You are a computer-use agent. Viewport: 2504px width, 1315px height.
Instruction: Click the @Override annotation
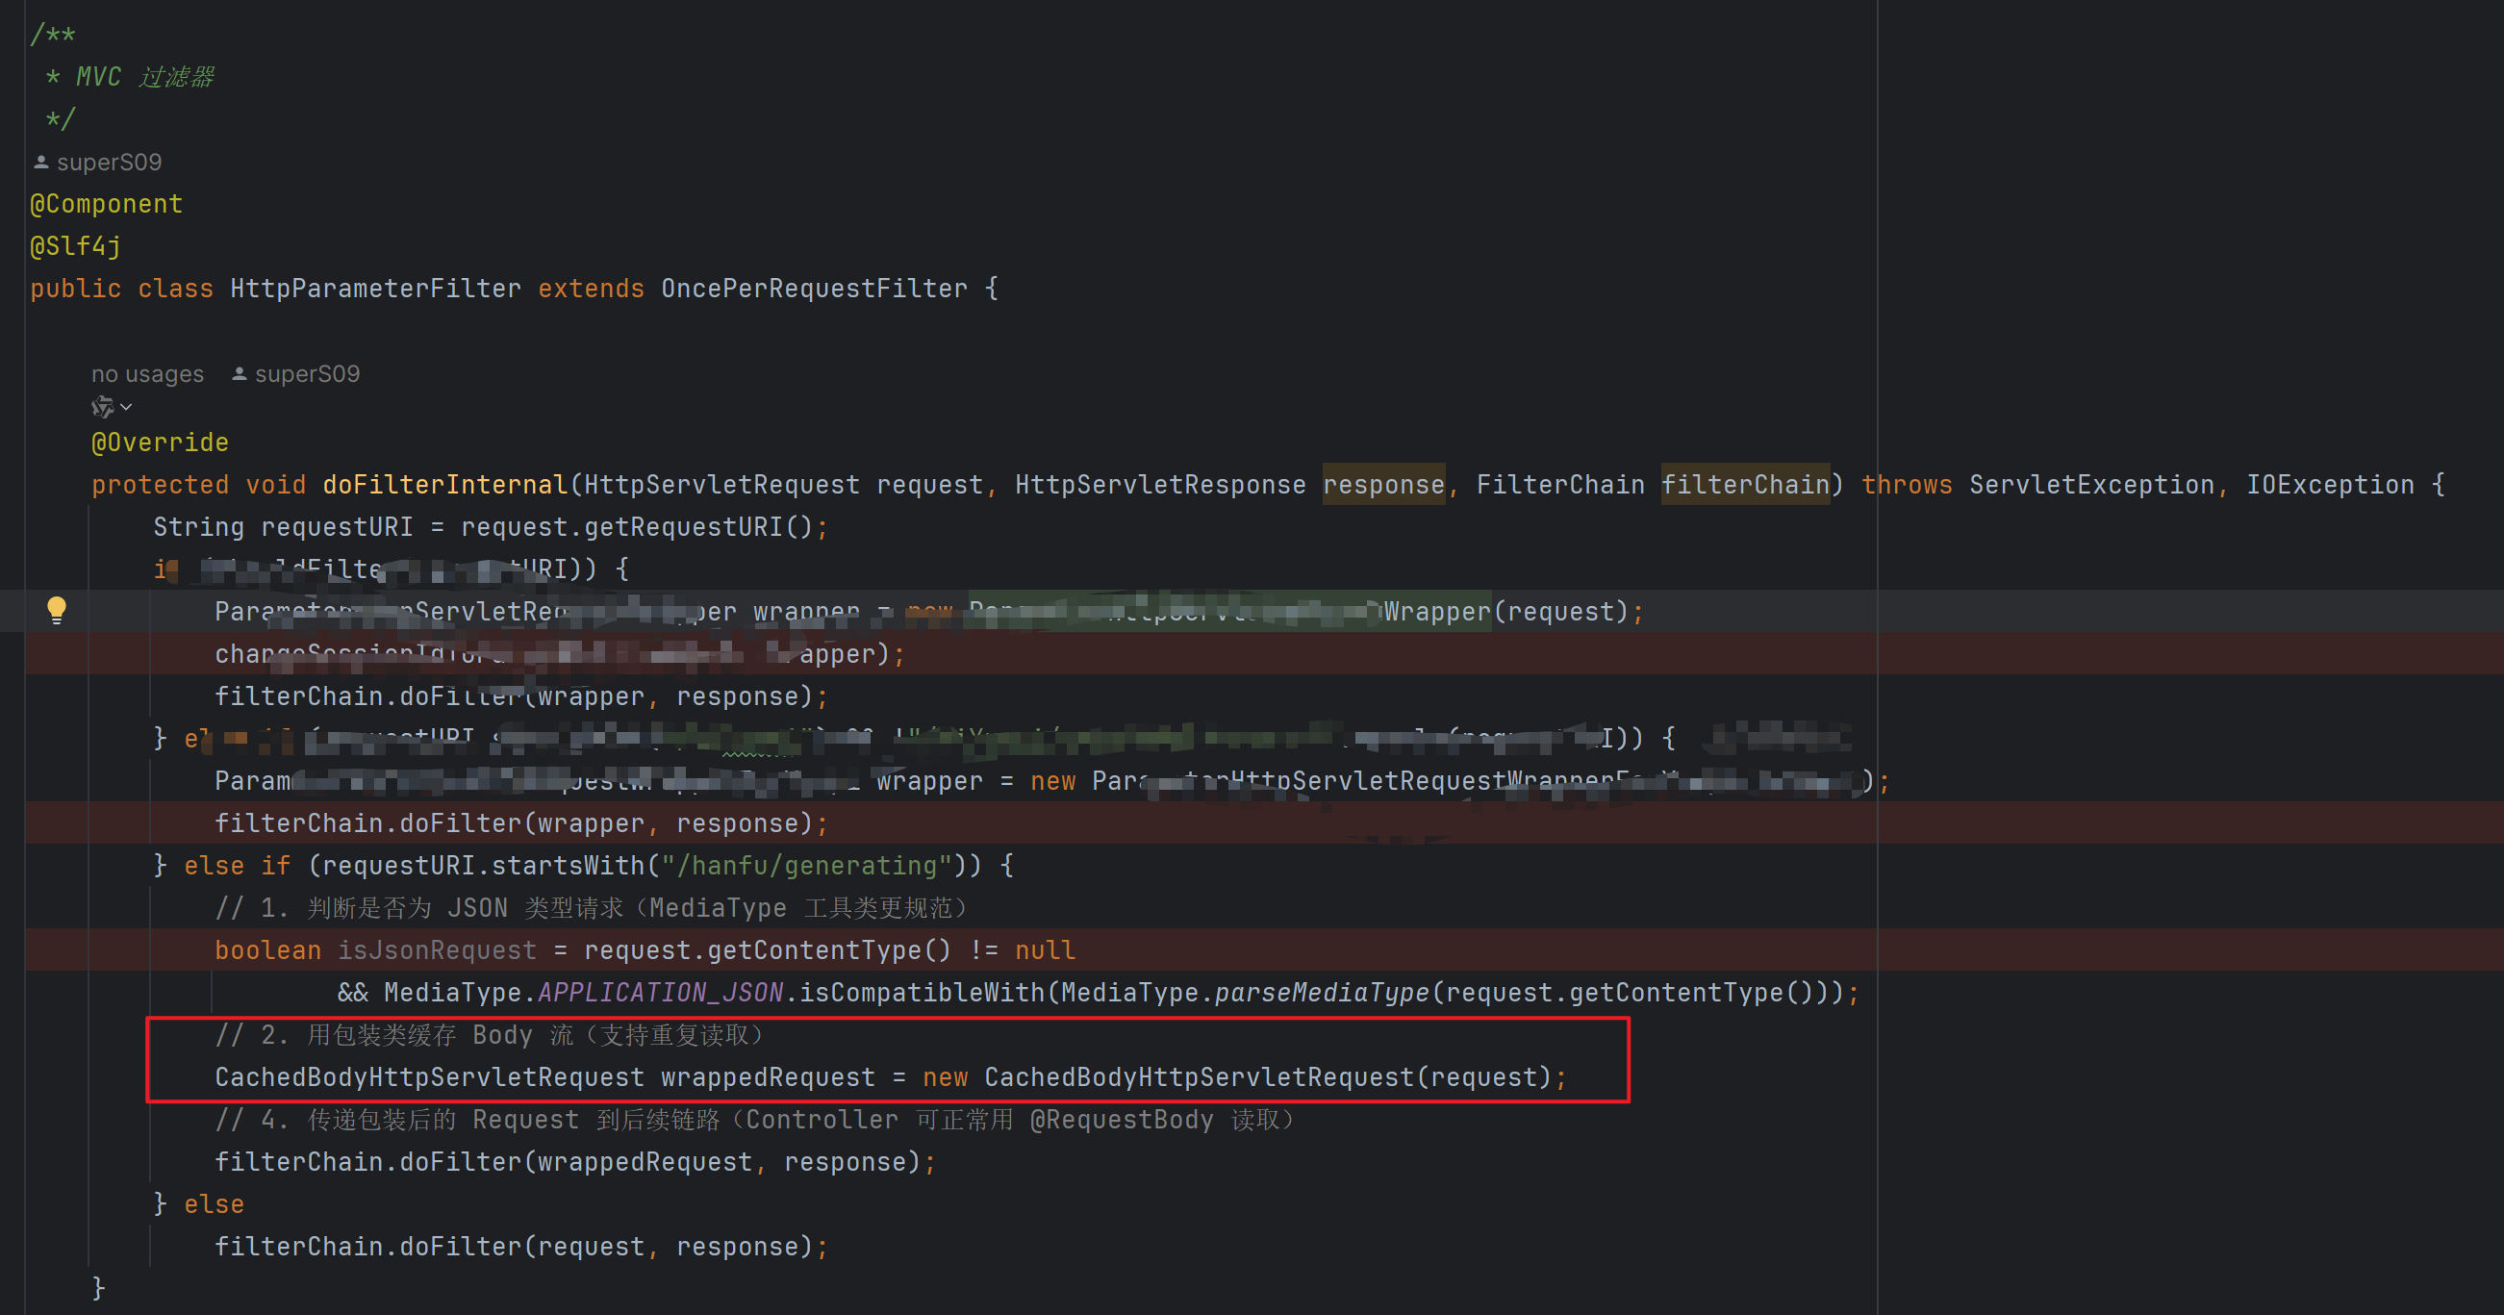(161, 443)
